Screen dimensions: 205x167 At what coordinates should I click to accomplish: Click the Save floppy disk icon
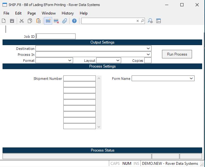click(12, 21)
